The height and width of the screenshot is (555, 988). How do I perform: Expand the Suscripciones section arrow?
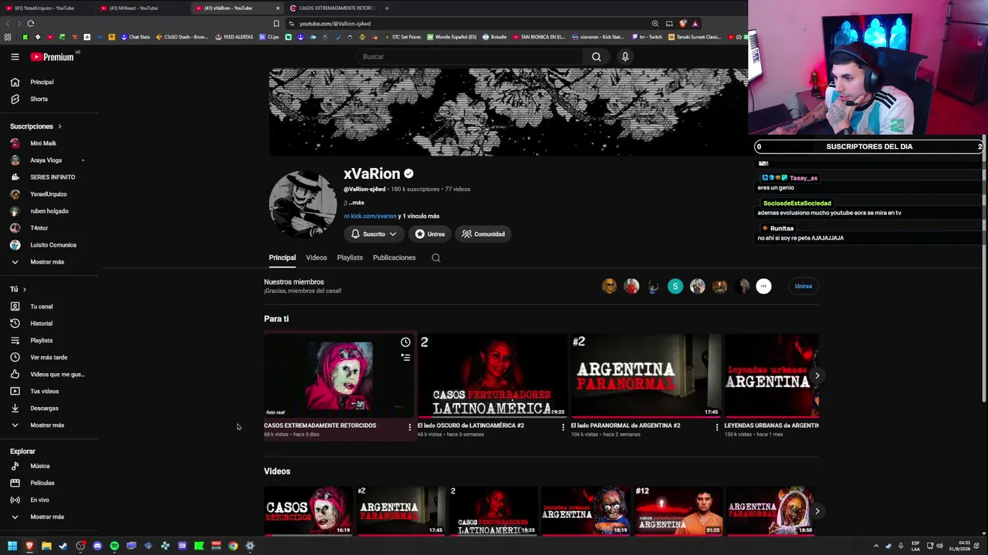tap(59, 126)
